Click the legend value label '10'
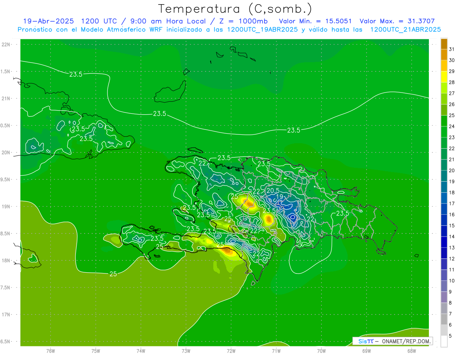 452,281
